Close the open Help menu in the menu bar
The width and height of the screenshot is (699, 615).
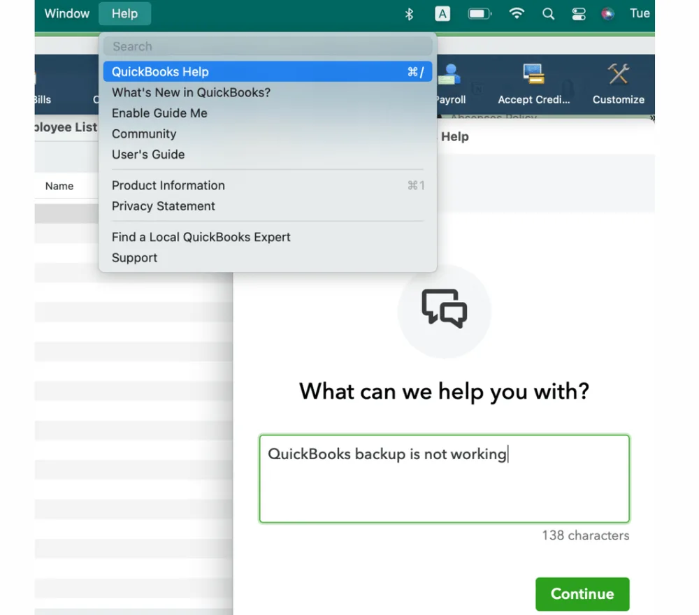(124, 13)
